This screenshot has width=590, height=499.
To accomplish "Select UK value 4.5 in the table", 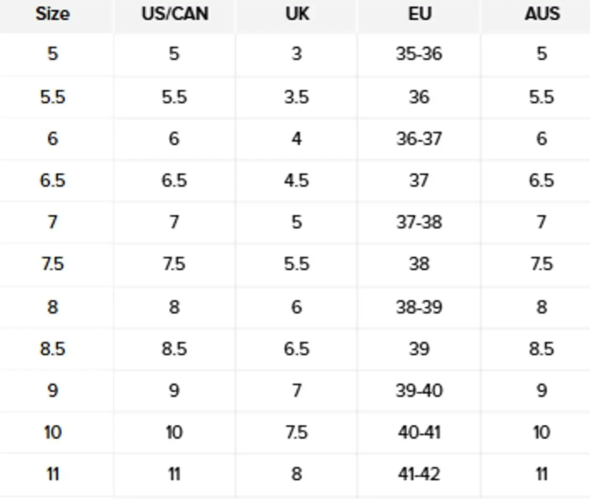I will point(296,180).
